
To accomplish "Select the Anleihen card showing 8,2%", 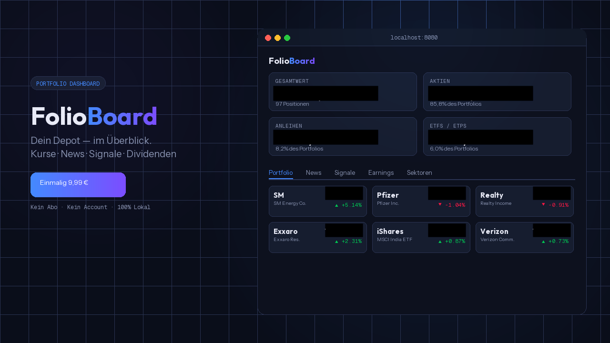I will [x=343, y=136].
